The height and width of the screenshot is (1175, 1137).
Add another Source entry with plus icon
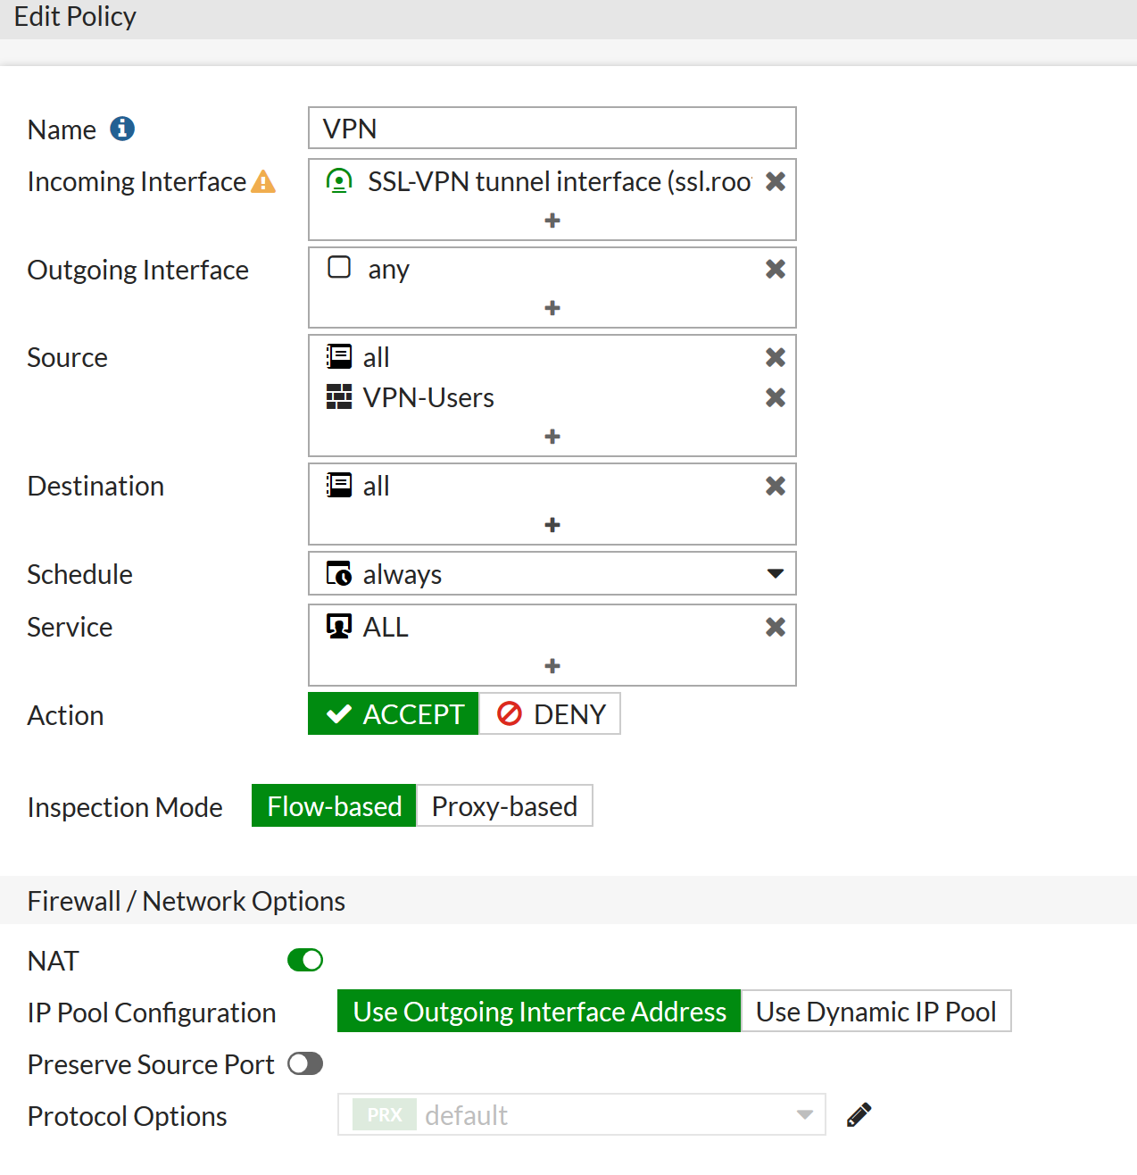tap(552, 437)
